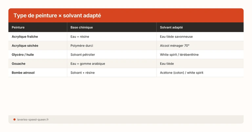Click the title 'Type de peinture × solvant adapté'
252x132 pixels.
[57, 16]
